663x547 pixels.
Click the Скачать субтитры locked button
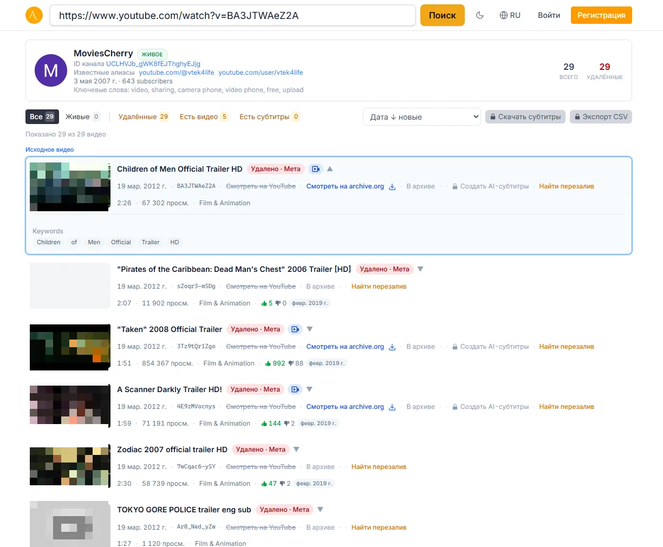[525, 116]
